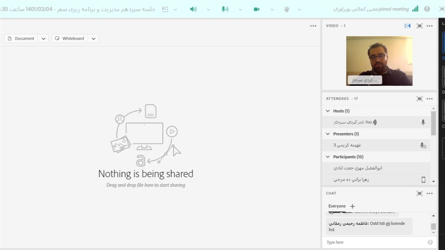This screenshot has width=445, height=250.
Task: Click the connection status bars icon
Action: tap(415, 9)
